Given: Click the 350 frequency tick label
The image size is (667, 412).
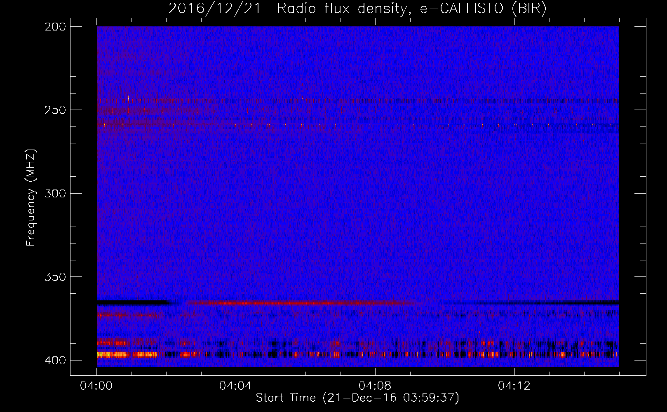Looking at the screenshot, I should pyautogui.click(x=55, y=277).
